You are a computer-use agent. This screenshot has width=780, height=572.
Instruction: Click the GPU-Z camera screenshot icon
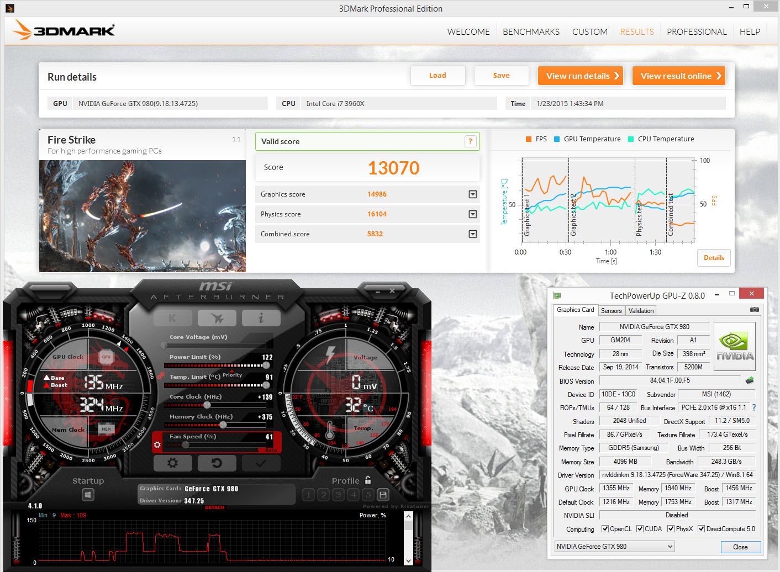pyautogui.click(x=755, y=310)
